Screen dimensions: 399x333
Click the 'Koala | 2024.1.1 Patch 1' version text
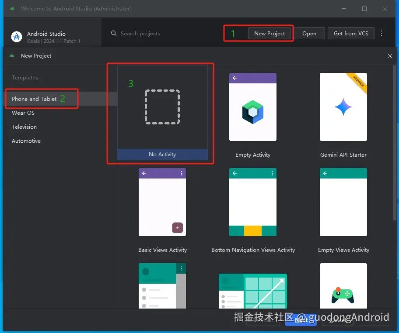coord(53,41)
